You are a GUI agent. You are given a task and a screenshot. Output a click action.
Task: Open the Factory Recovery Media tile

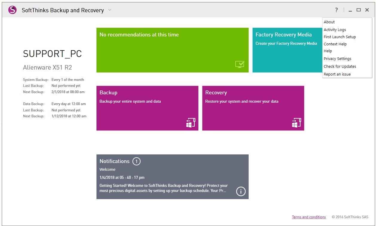point(287,50)
